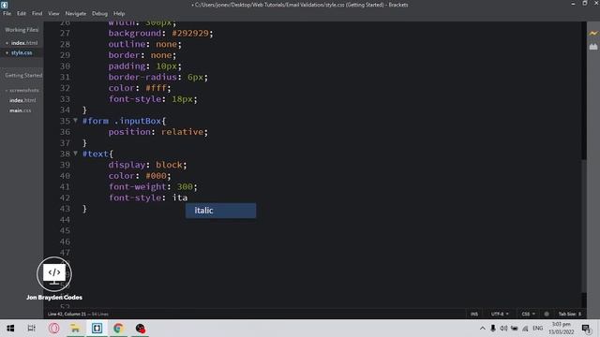Select the italic autocomplete suggestion

click(x=221, y=211)
